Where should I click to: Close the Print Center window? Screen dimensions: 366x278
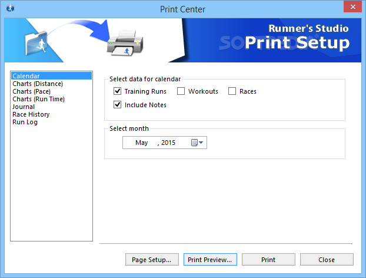(x=352, y=6)
